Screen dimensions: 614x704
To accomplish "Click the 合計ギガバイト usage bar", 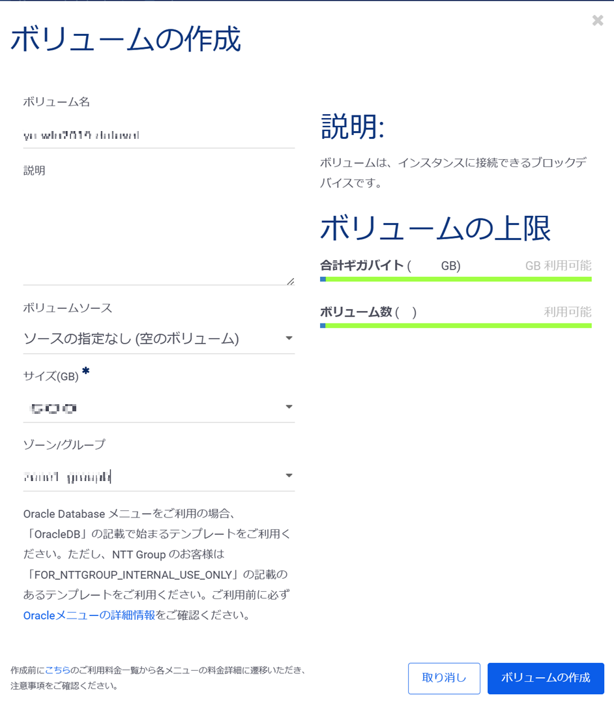I will [456, 279].
